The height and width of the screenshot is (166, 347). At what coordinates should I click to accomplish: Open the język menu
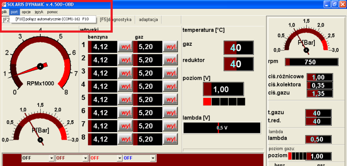(x=39, y=12)
